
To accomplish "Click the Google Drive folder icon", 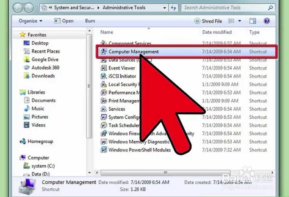I will (x=27, y=59).
